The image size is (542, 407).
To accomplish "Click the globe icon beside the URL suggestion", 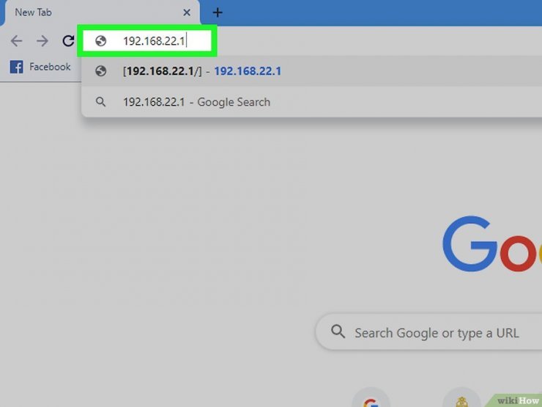I will click(100, 71).
